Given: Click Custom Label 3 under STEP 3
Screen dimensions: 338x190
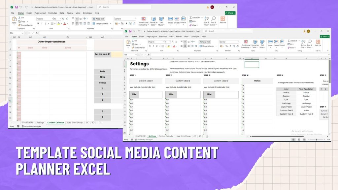Looking at the screenshot, I should point(221,81).
